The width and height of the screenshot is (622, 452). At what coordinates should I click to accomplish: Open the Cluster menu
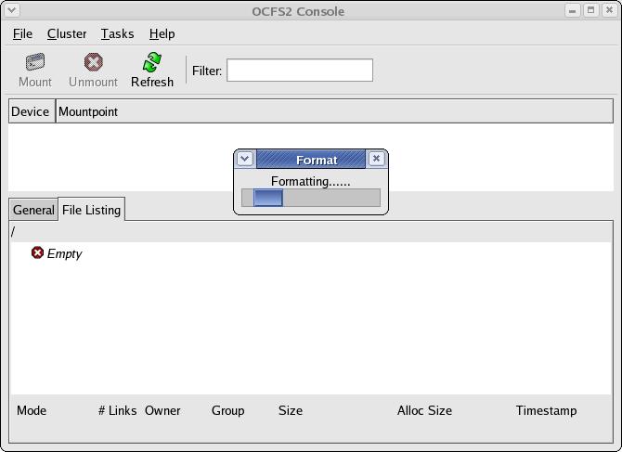(x=67, y=33)
